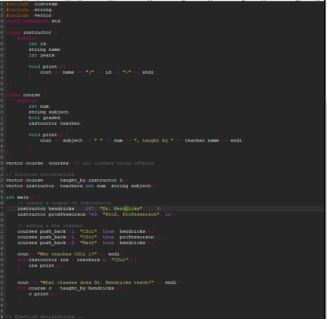327x319 pixels.
Task: Click the 'class course' declaration
Action: pos(23,95)
